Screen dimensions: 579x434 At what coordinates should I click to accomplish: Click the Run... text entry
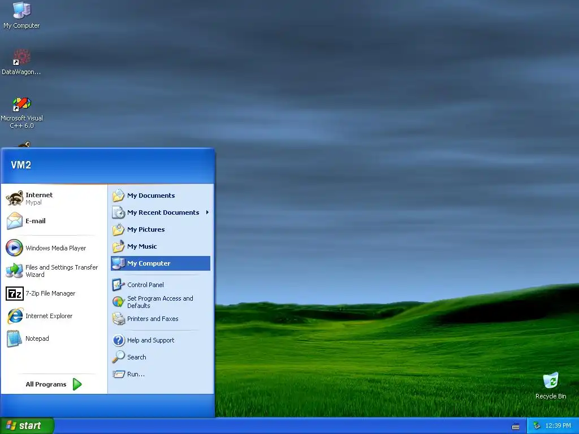136,374
